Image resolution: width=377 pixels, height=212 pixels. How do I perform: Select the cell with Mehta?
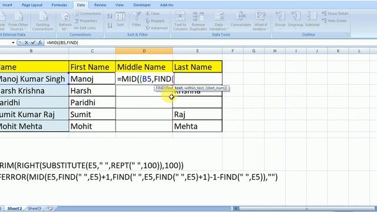point(197,126)
